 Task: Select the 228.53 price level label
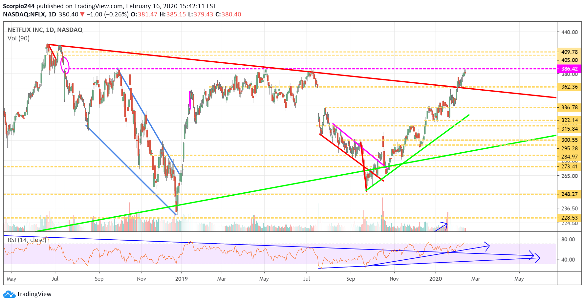[569, 218]
